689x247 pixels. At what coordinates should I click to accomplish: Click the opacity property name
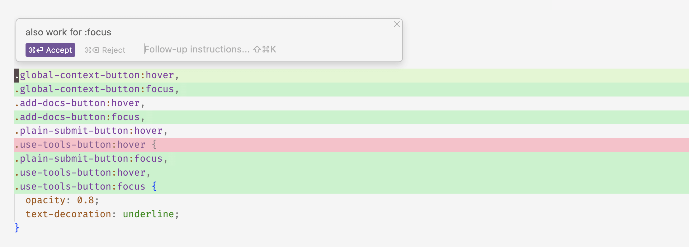point(45,200)
